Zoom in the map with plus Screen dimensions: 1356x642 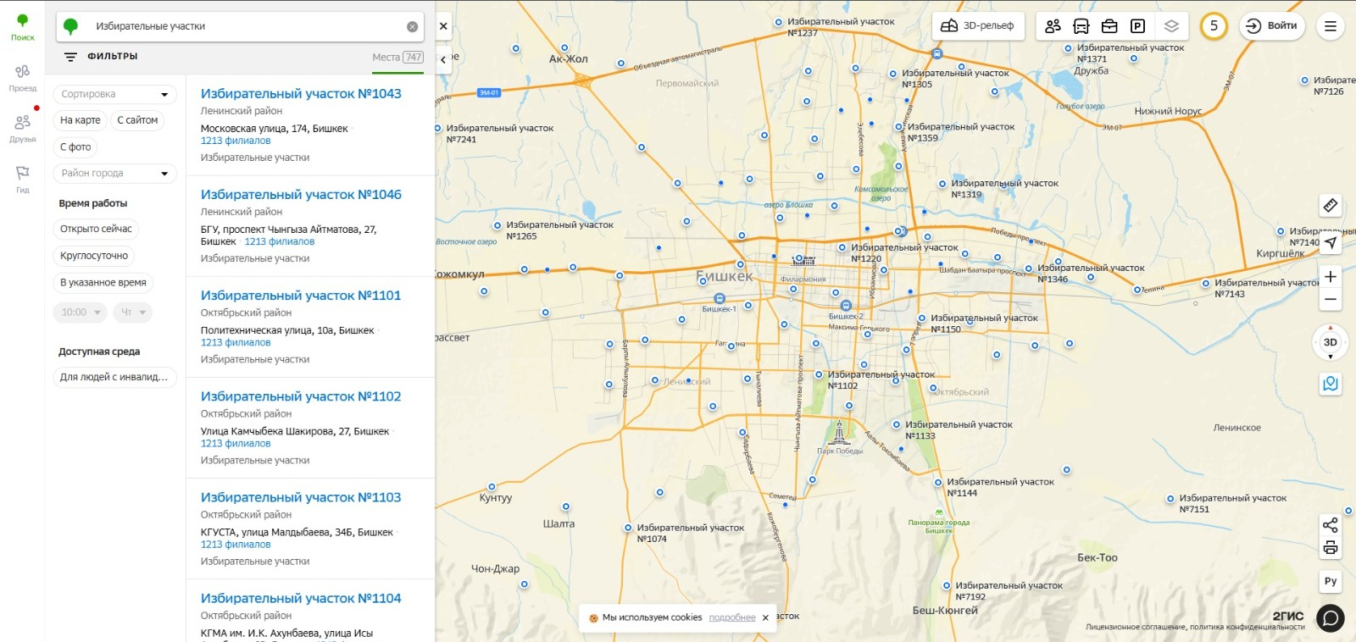[1331, 277]
